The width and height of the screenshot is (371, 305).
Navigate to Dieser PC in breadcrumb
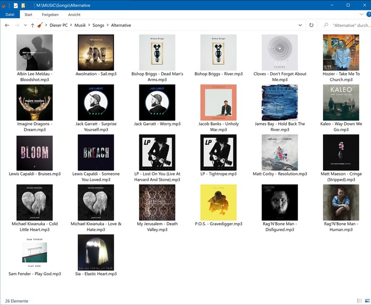59,25
